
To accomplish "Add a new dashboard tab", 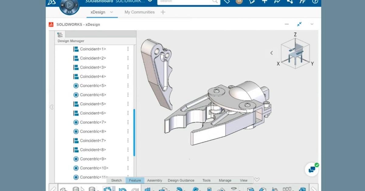I will [x=163, y=12].
